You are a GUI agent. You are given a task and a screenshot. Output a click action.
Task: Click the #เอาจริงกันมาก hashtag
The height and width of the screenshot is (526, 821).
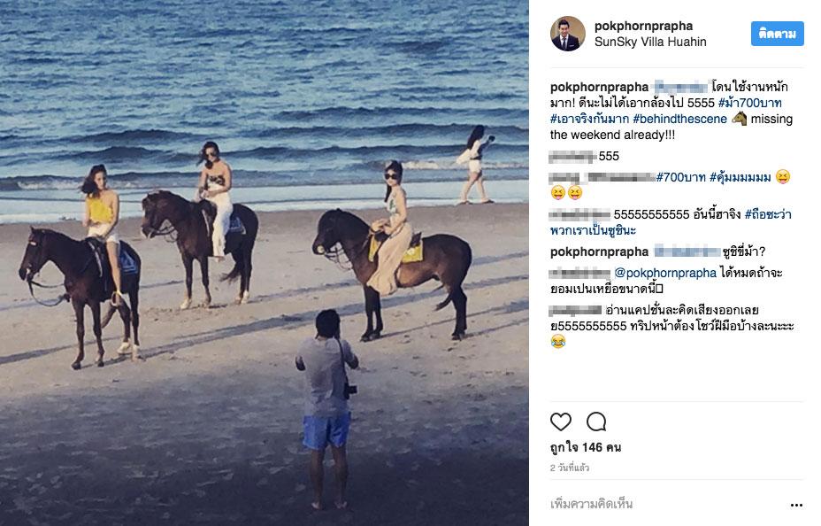(588, 119)
